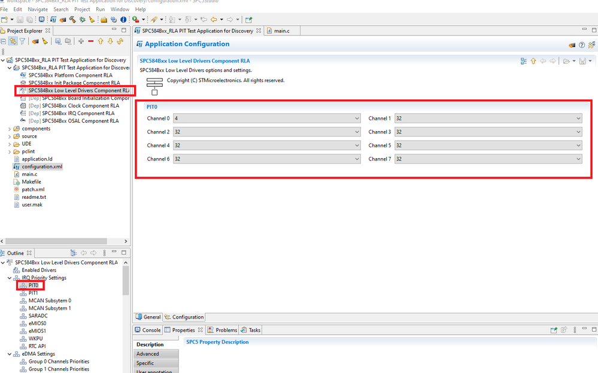
Task: Click the yellow down arrow in Project Explorer
Action: pos(110,41)
